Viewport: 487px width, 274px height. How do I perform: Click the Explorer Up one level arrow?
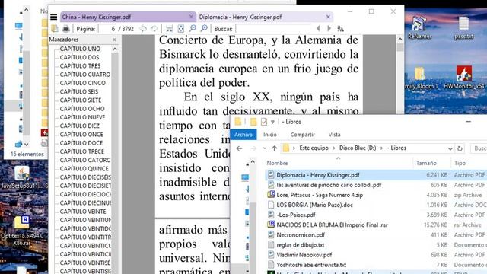[x=274, y=148]
